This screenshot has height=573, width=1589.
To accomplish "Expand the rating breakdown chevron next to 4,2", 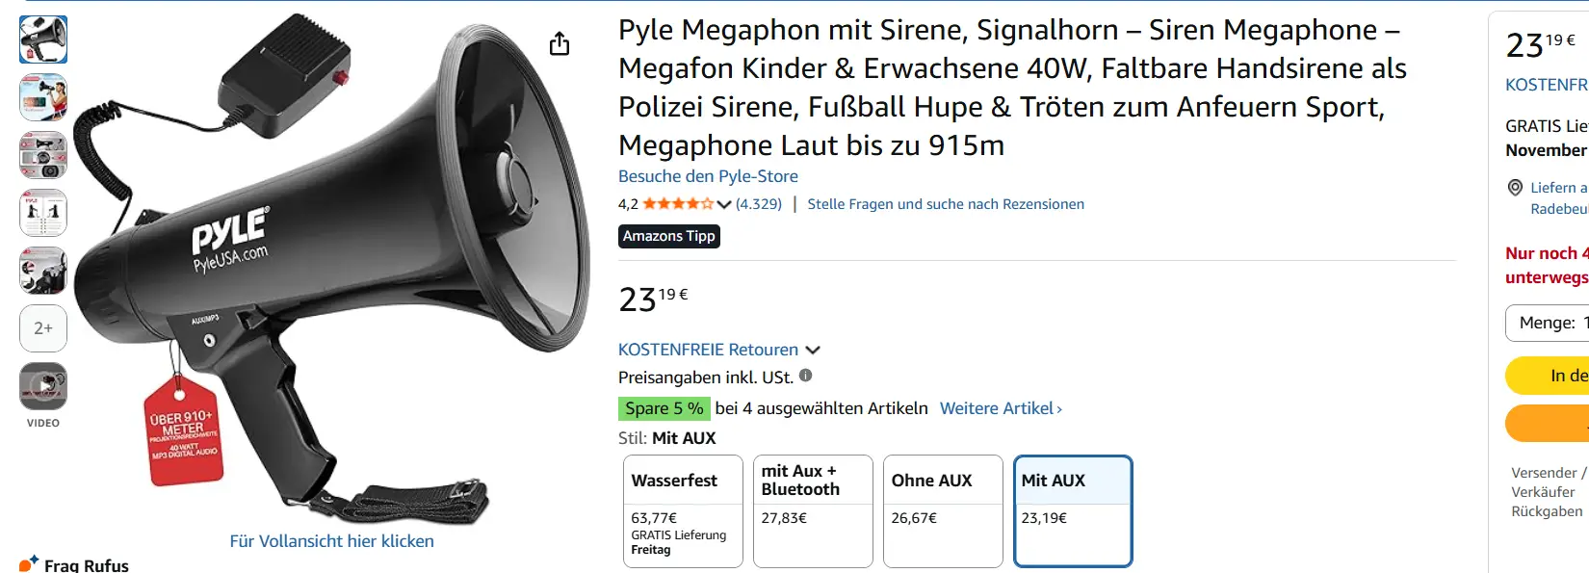I will click(724, 204).
